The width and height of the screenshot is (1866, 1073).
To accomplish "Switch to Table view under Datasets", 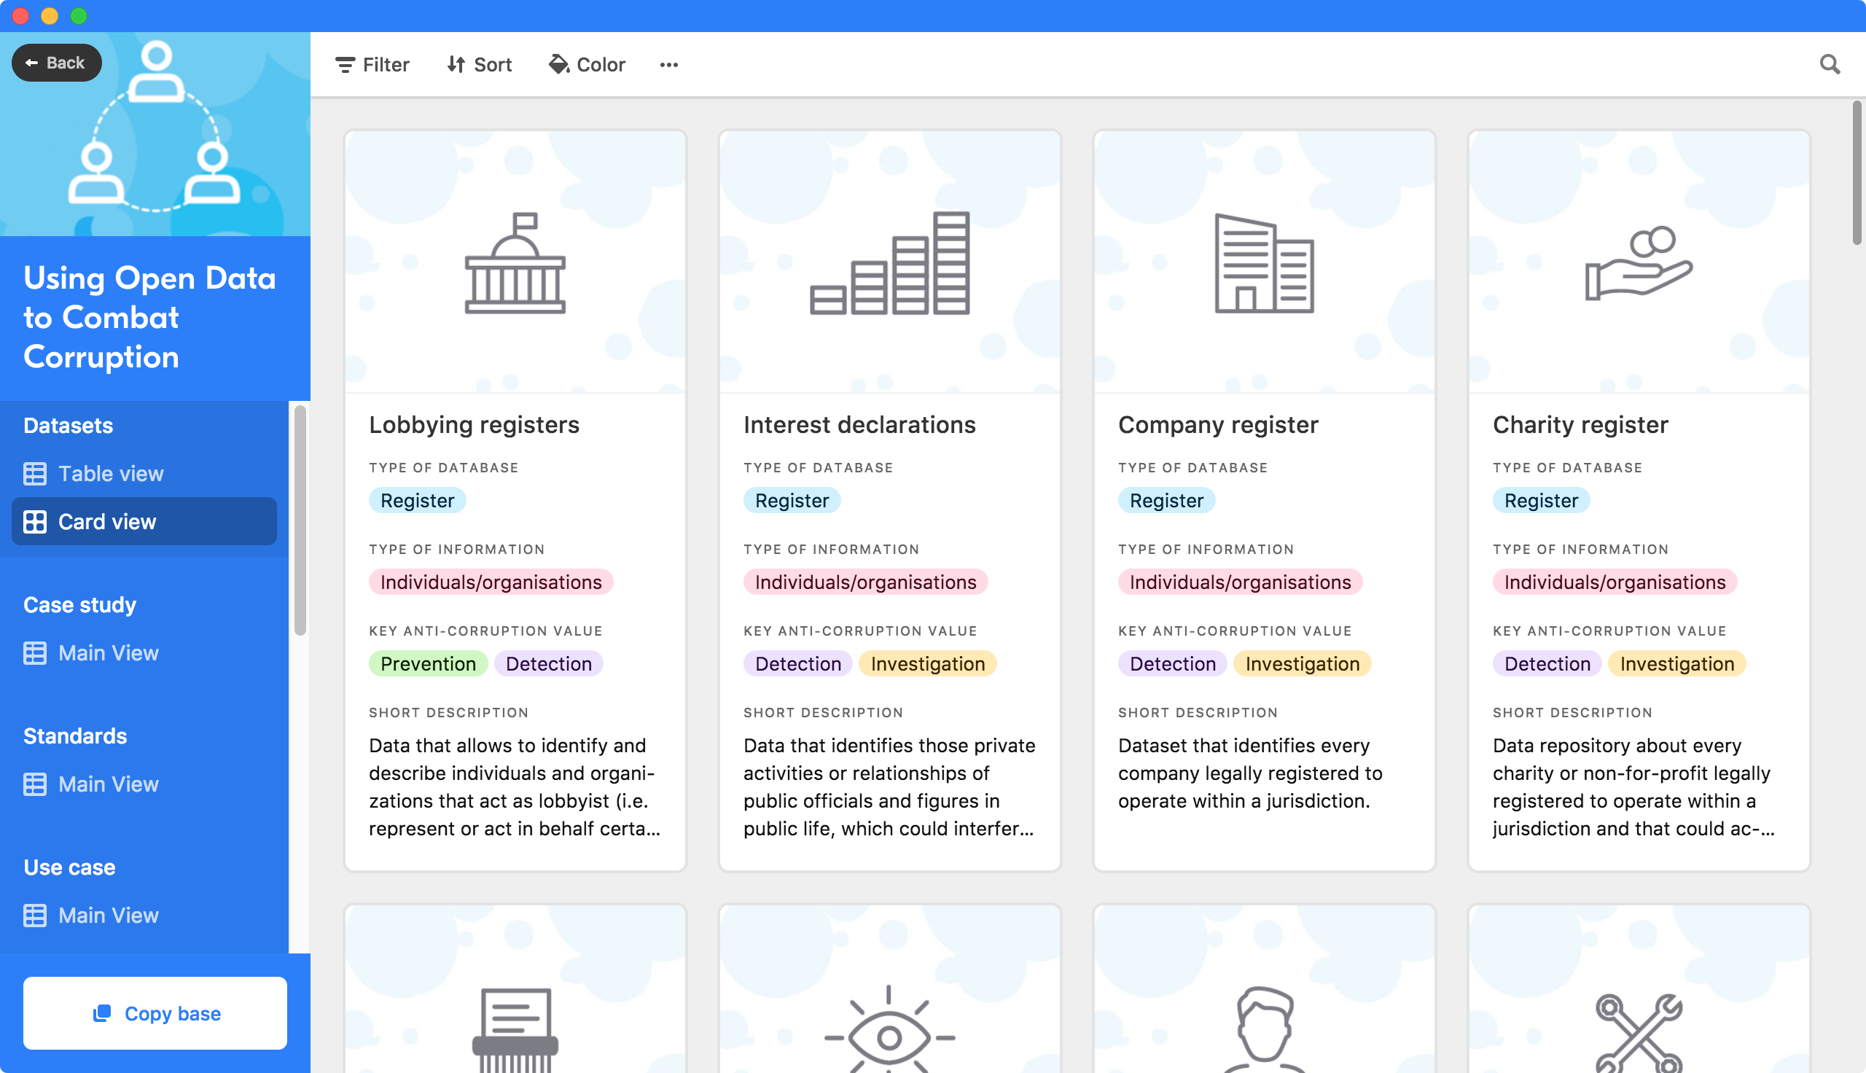I will 144,473.
